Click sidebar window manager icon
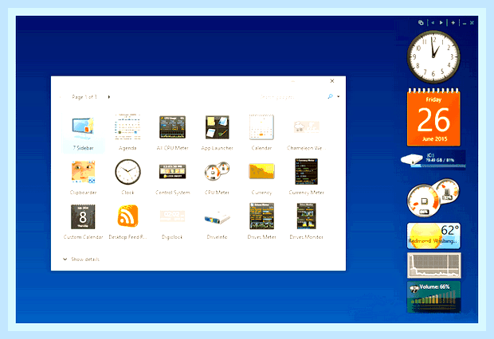The height and width of the screenshot is (339, 494). pyautogui.click(x=421, y=22)
